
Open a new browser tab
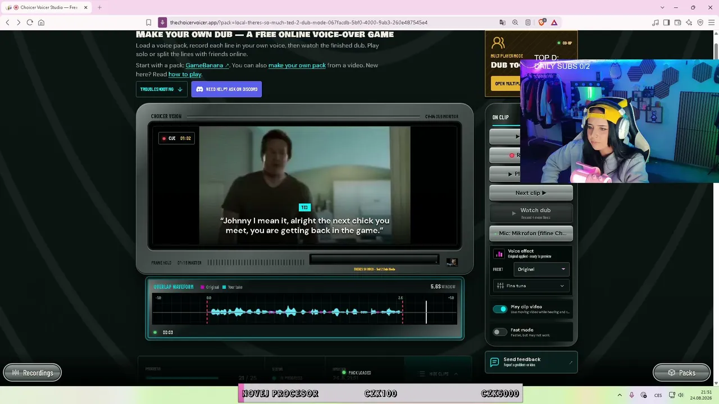(99, 7)
